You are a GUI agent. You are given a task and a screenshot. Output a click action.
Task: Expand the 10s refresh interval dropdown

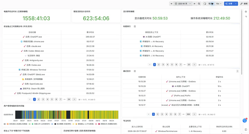219,4
